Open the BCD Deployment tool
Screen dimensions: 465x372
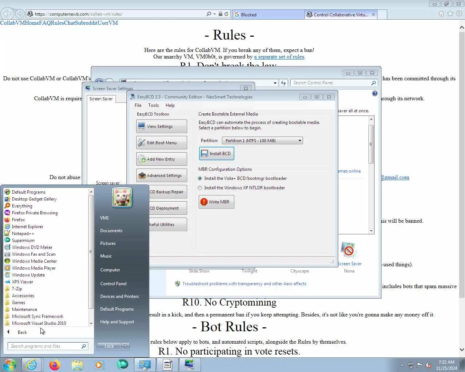168,208
